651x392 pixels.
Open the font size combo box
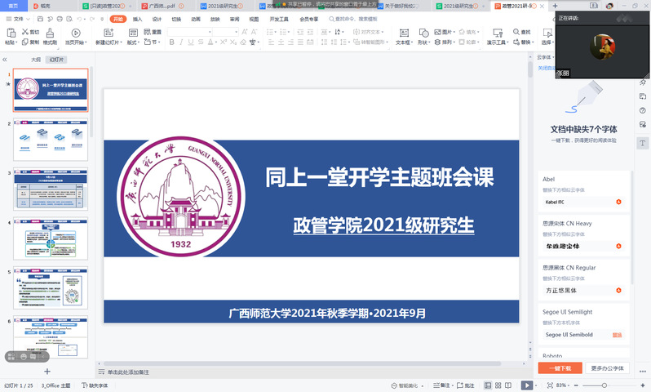tap(226, 32)
